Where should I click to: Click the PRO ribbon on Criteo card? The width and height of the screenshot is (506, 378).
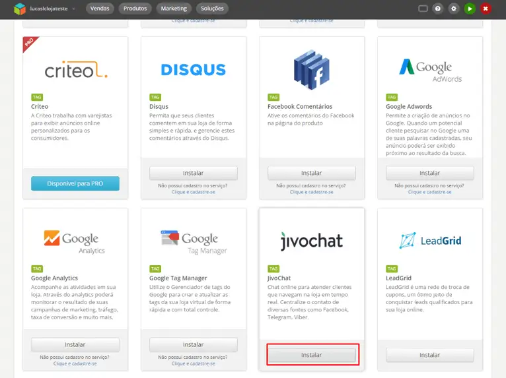coord(28,43)
